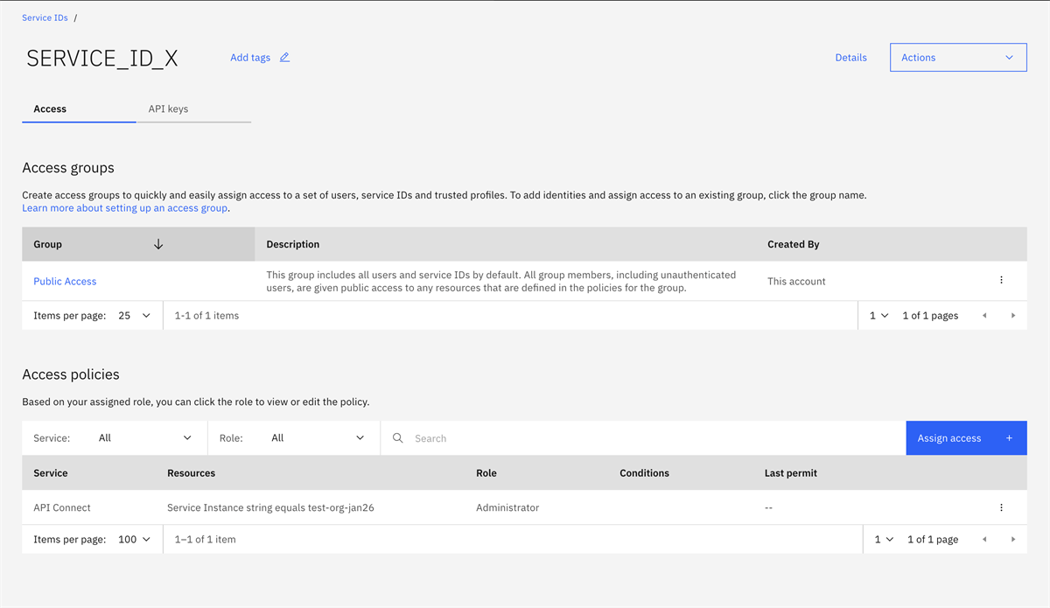Click the Service column header
The width and height of the screenshot is (1050, 608).
(51, 473)
